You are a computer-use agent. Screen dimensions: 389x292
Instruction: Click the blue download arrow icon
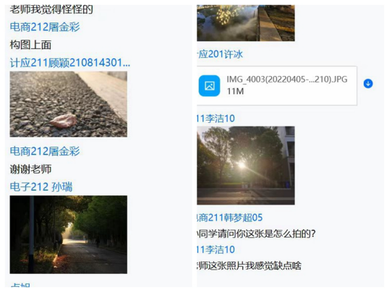tap(368, 84)
